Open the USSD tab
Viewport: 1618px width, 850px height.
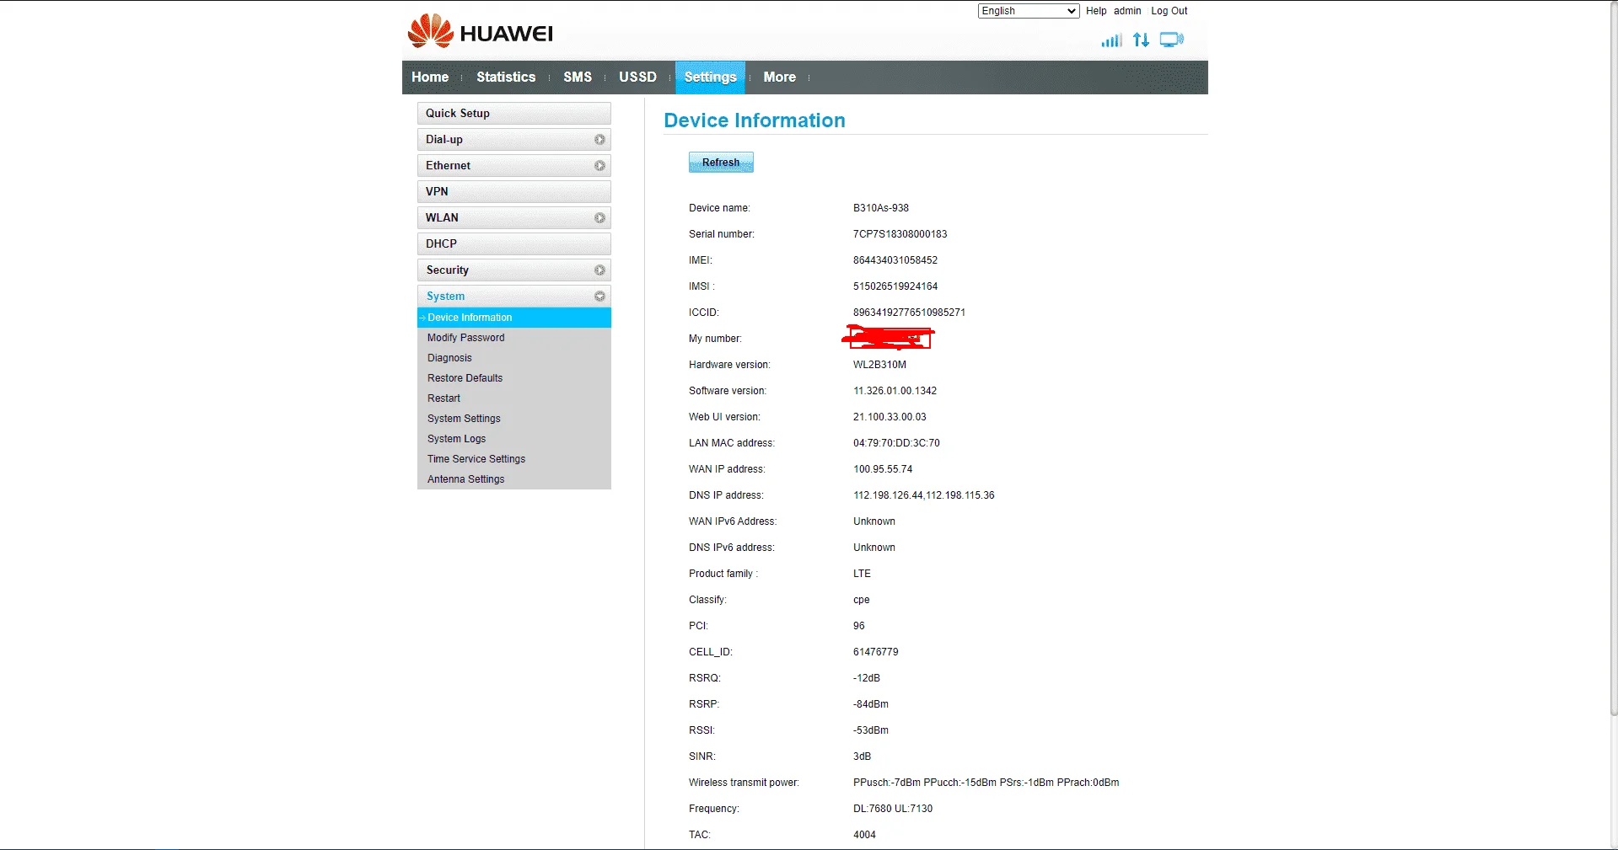point(637,77)
